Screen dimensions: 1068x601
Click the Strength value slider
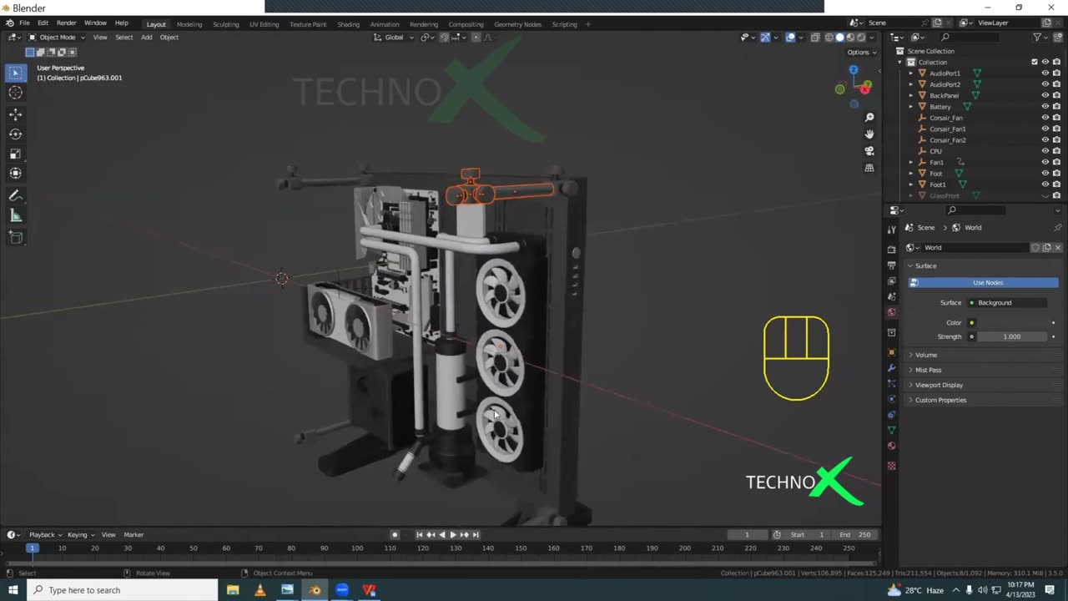tap(1011, 336)
